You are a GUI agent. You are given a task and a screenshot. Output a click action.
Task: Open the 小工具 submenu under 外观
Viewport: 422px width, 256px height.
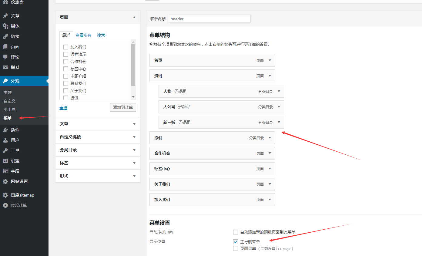(9, 109)
